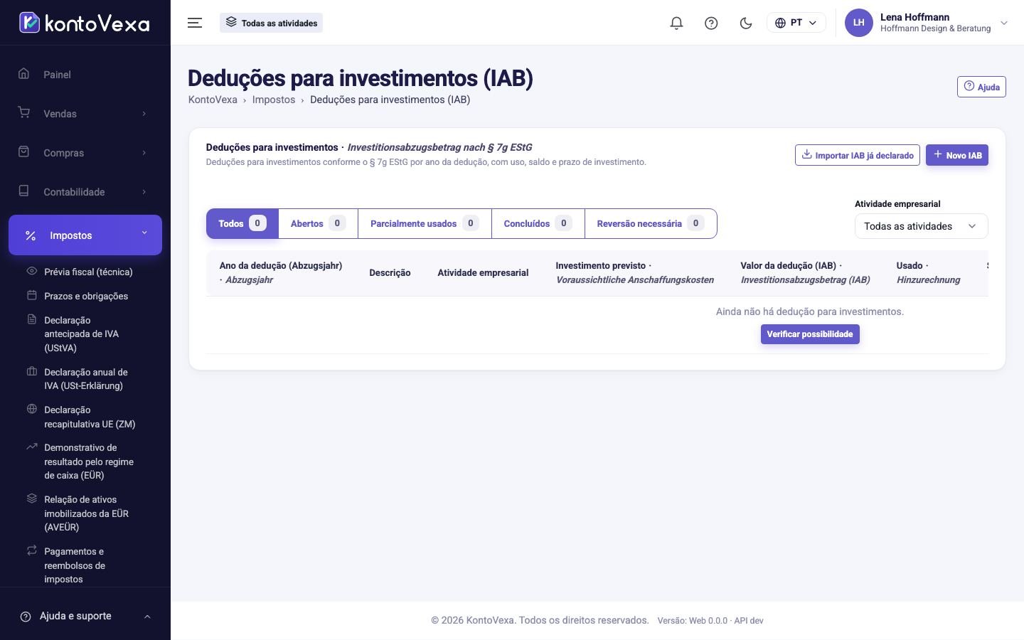
Task: Click the Compras bag icon
Action: pyautogui.click(x=24, y=152)
